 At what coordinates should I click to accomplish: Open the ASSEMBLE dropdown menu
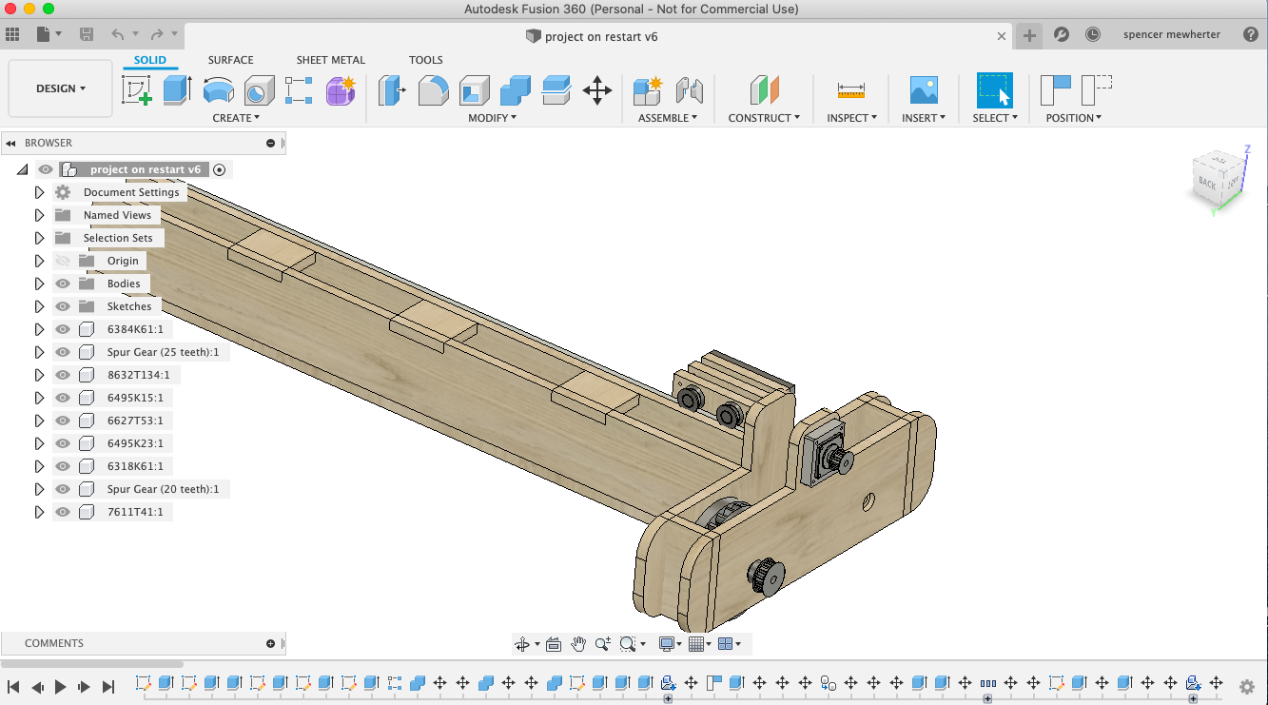[x=668, y=118]
